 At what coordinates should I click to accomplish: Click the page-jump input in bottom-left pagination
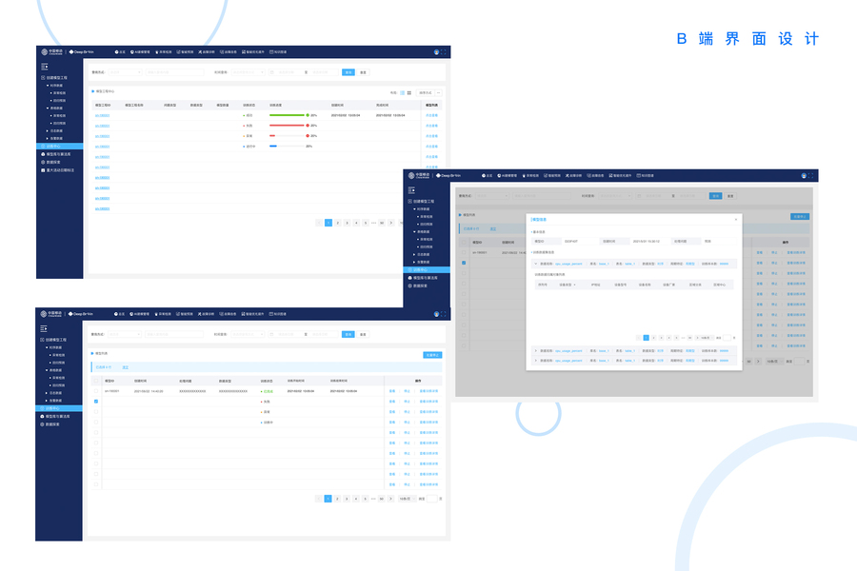pyautogui.click(x=432, y=499)
